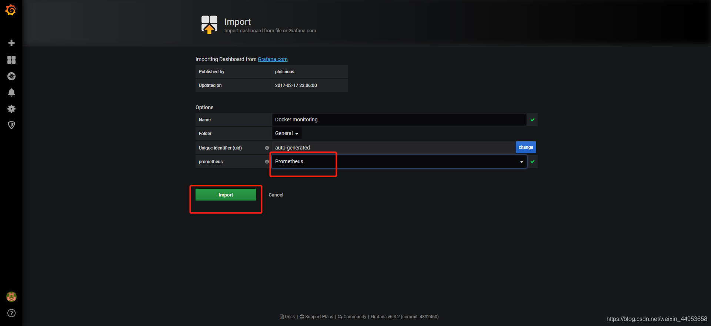This screenshot has height=326, width=711.
Task: Click the blue change uid button
Action: click(526, 147)
